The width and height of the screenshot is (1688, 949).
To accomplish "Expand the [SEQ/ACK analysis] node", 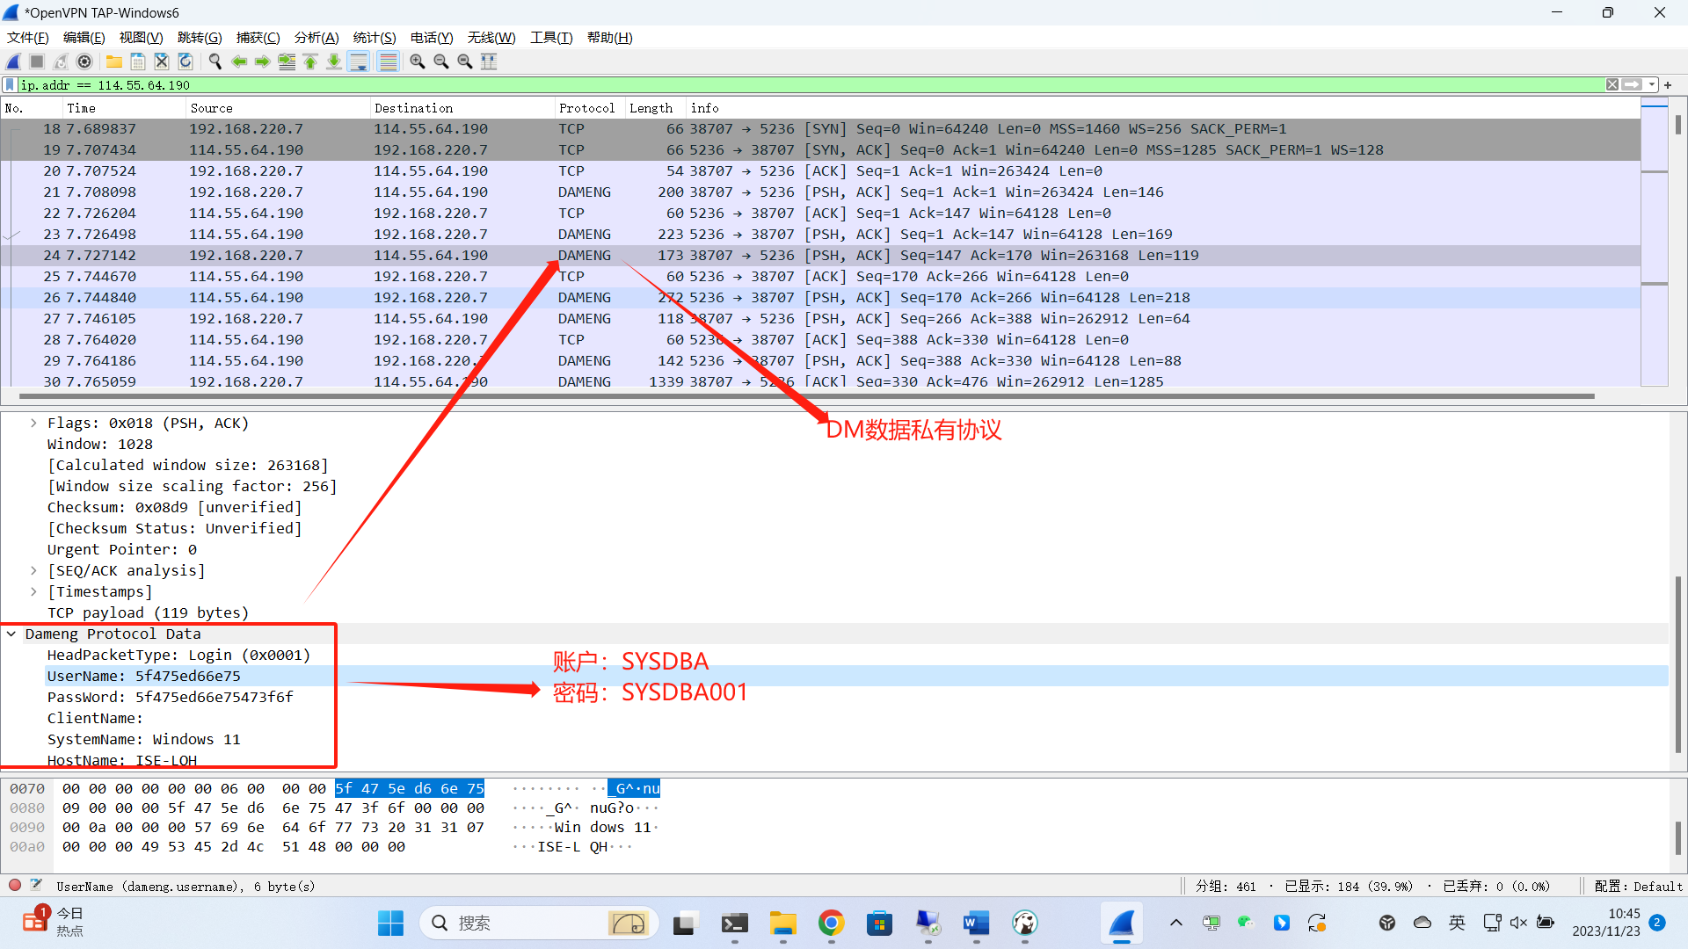I will coord(33,571).
